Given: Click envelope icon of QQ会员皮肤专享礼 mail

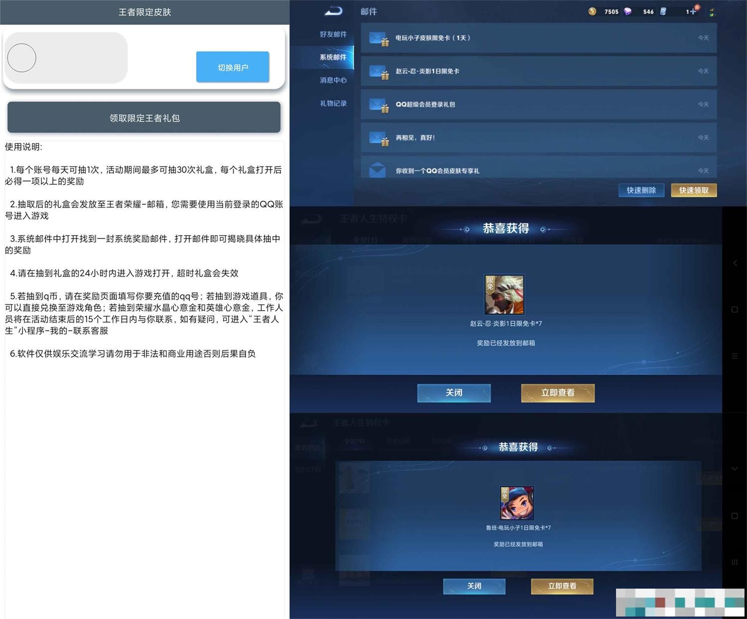Looking at the screenshot, I should [377, 170].
